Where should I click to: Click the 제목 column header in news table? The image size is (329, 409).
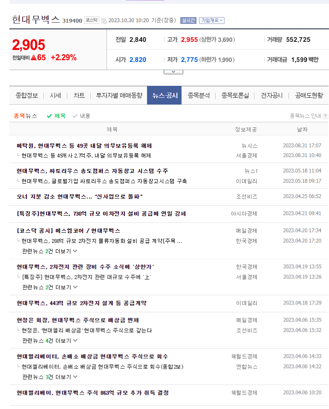[x=112, y=130]
